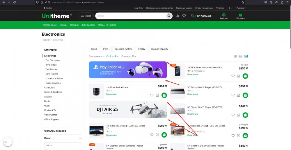Open the Русский language selector
Image resolution: width=291 pixels, height=150 pixels.
coord(242,8)
